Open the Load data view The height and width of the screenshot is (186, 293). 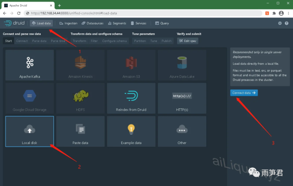pos(41,23)
